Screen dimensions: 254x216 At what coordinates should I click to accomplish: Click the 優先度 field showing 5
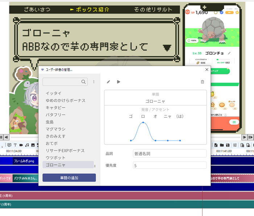point(169,165)
